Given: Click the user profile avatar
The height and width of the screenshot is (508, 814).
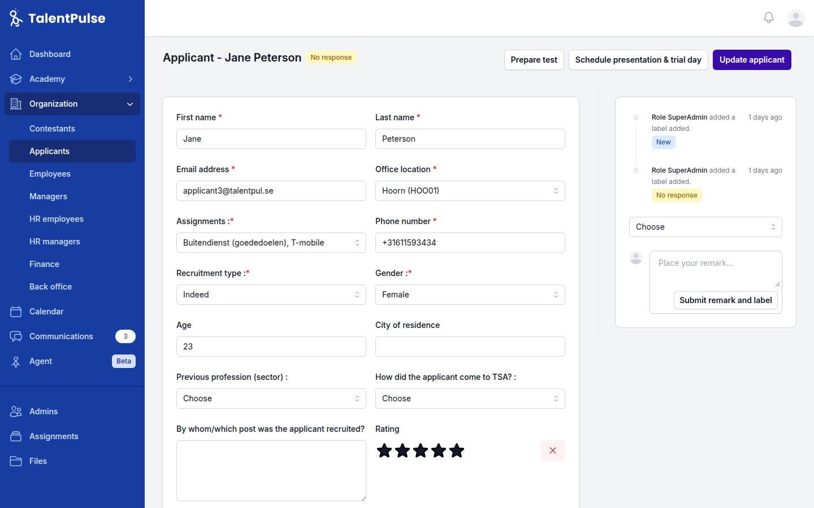Looking at the screenshot, I should [795, 17].
